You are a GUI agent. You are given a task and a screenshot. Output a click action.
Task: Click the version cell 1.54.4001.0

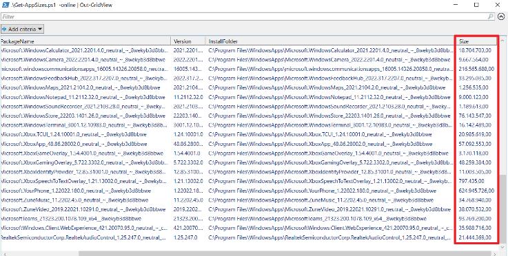[187, 153]
